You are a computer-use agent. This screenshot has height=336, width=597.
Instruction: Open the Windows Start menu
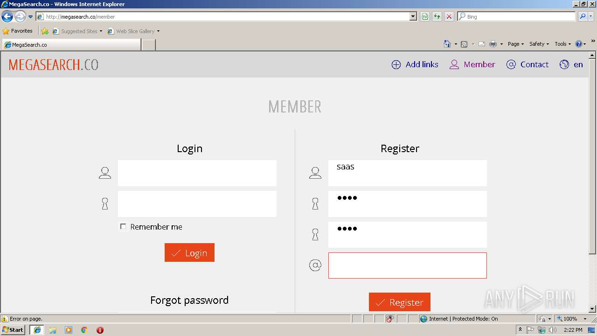point(13,329)
